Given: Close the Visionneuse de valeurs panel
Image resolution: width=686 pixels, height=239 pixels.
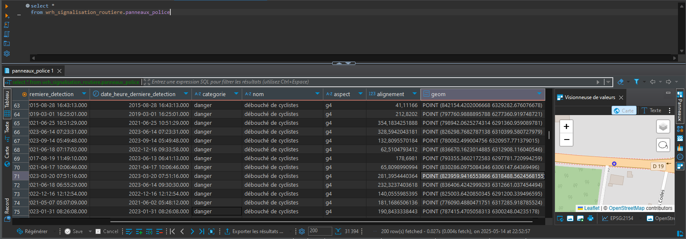Looking at the screenshot, I should click(x=621, y=97).
